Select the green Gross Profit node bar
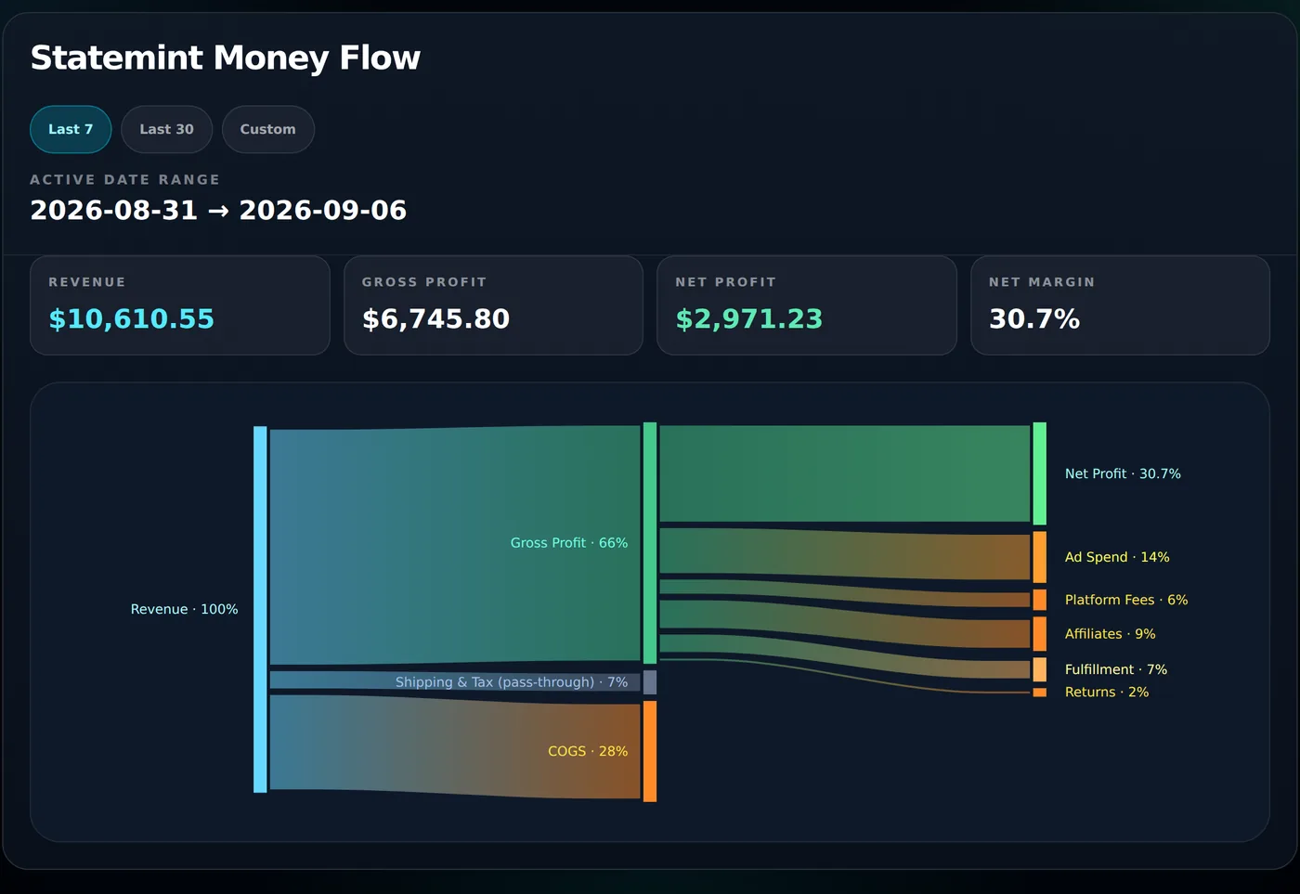This screenshot has width=1300, height=894. coord(650,543)
